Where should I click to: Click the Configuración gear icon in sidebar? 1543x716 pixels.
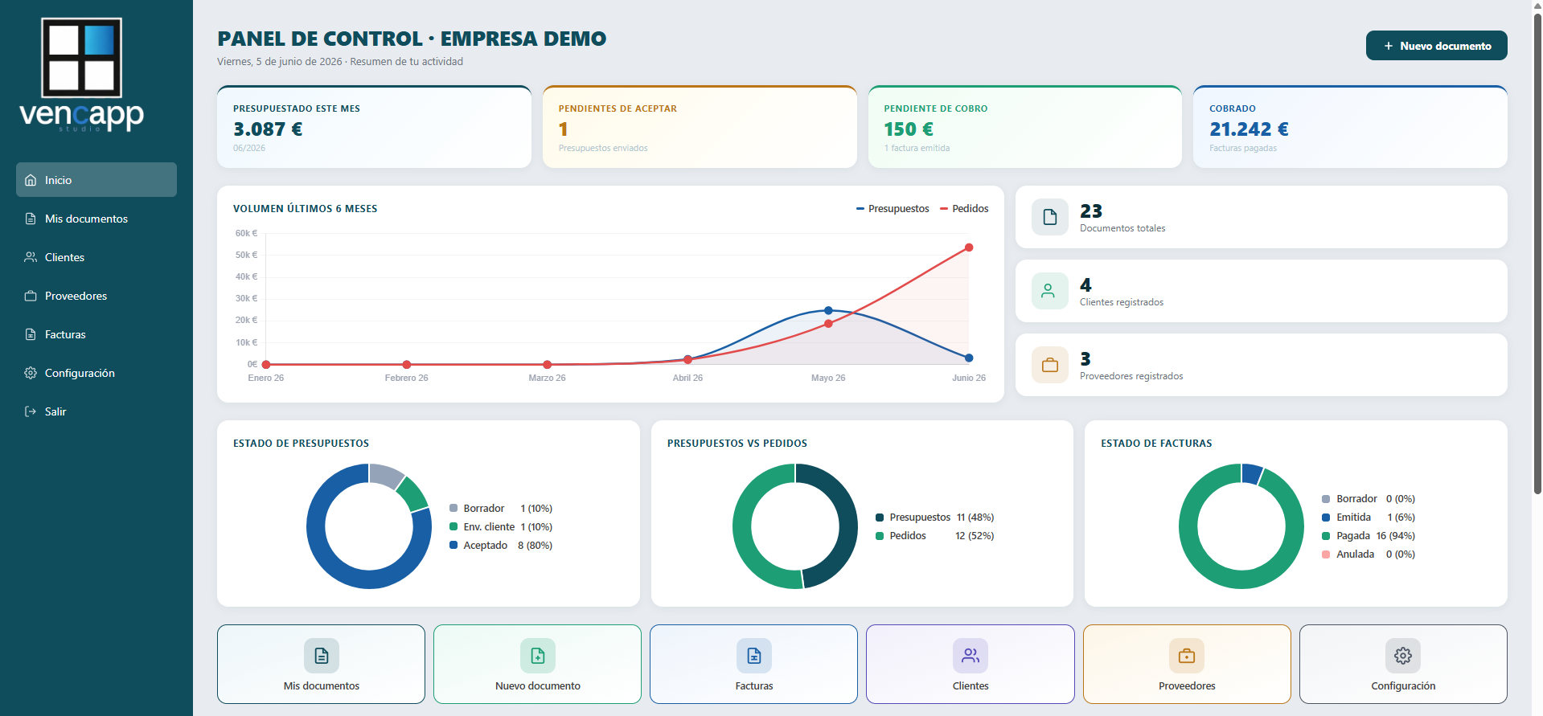[31, 373]
